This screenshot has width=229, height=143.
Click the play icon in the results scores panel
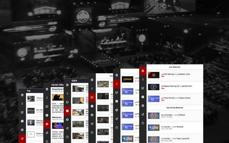[117, 101]
